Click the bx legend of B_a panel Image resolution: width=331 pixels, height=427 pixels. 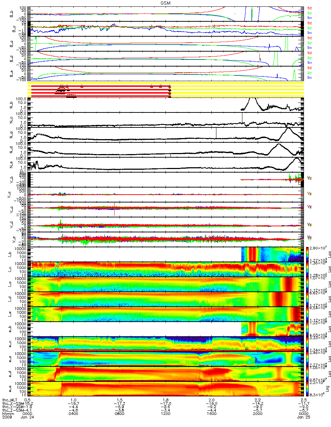[x=310, y=48]
